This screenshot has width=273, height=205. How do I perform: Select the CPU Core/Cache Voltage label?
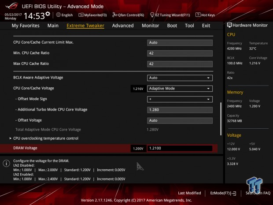[33, 88]
